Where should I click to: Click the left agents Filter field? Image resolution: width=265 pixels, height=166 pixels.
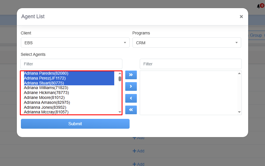point(71,64)
